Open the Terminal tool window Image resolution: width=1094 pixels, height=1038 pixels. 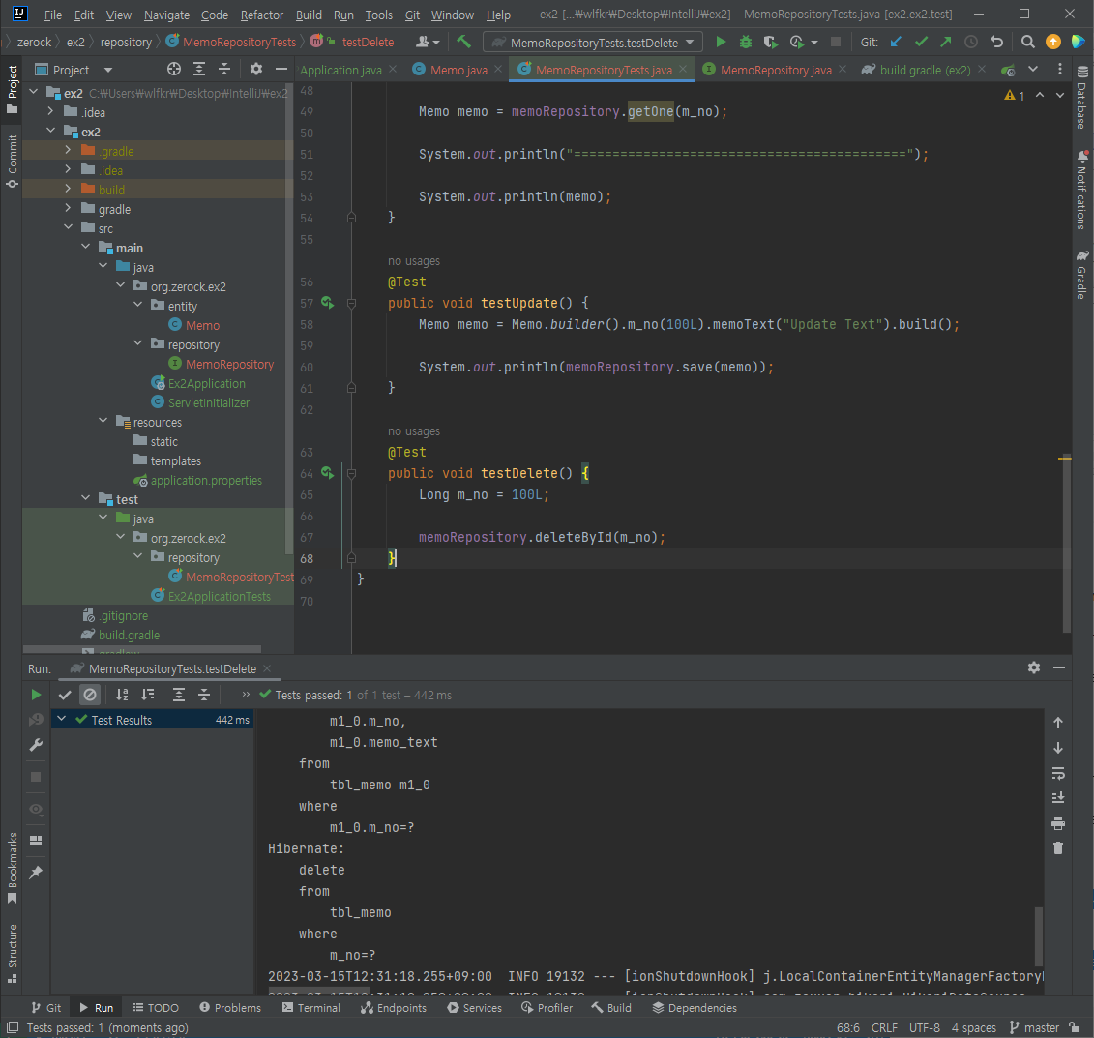[311, 1008]
